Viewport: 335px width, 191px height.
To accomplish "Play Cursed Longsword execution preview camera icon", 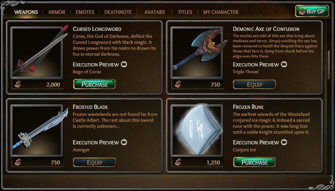I will (124, 64).
